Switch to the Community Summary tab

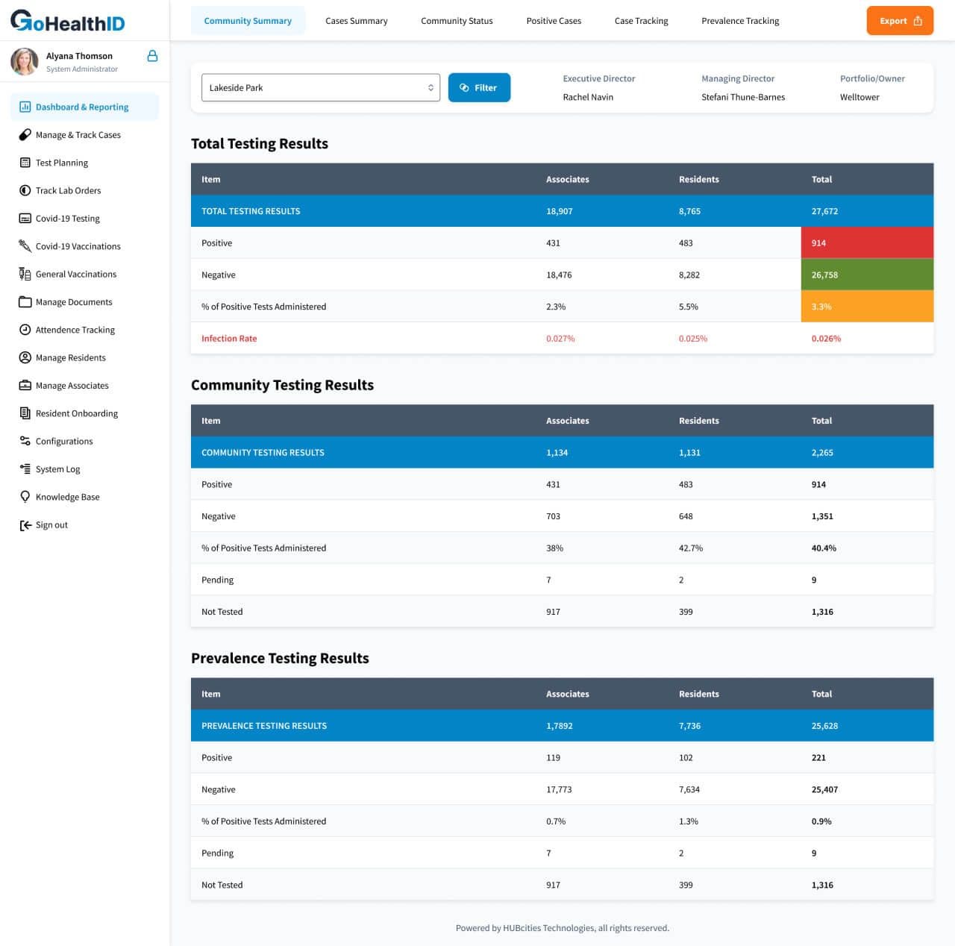pos(248,21)
